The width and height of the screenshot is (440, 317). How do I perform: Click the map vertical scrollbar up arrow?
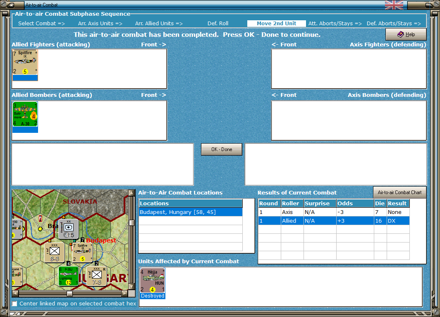pyautogui.click(x=132, y=192)
